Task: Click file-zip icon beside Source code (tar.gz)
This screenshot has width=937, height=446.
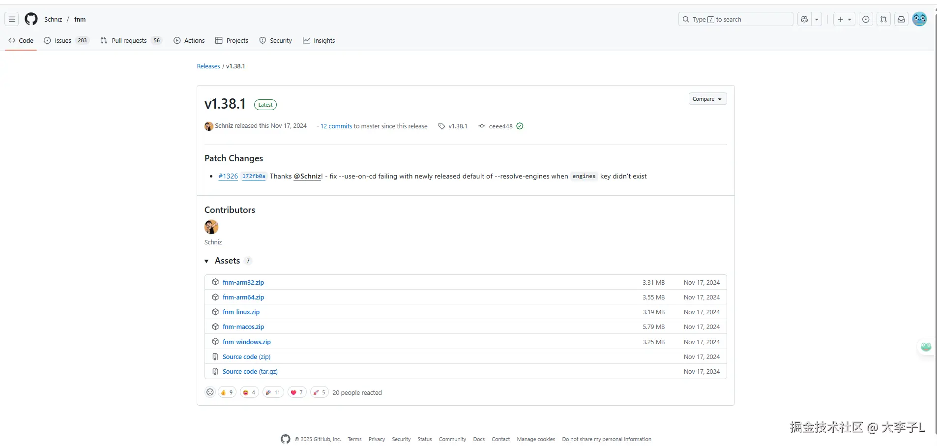Action: 215,371
